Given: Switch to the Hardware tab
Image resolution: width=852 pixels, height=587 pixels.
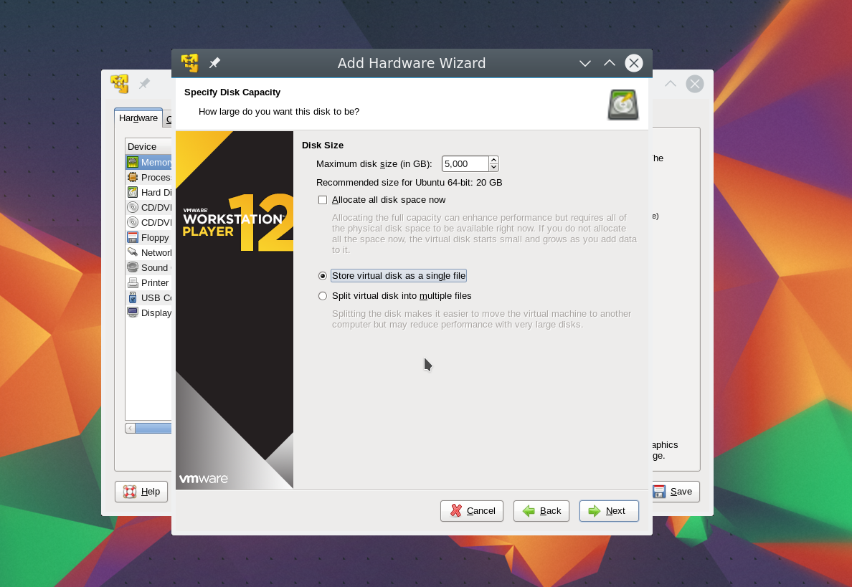Looking at the screenshot, I should click(x=138, y=118).
